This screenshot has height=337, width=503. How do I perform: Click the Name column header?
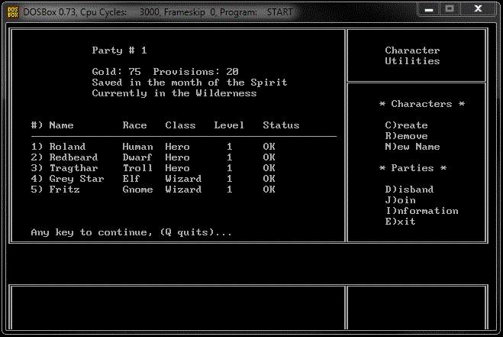(x=61, y=125)
